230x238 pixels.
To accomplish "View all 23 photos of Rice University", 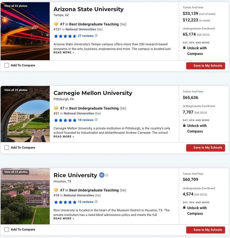I will point(16,172).
